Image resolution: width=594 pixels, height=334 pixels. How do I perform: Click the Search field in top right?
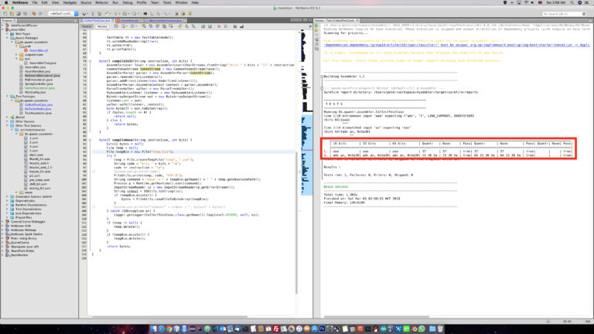(564, 14)
